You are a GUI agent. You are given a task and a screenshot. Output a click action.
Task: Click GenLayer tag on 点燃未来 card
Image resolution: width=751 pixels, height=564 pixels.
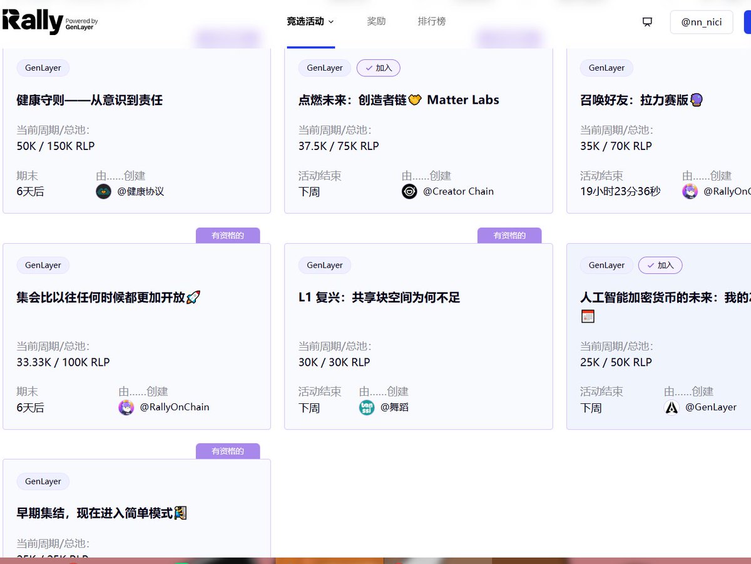[x=325, y=68]
